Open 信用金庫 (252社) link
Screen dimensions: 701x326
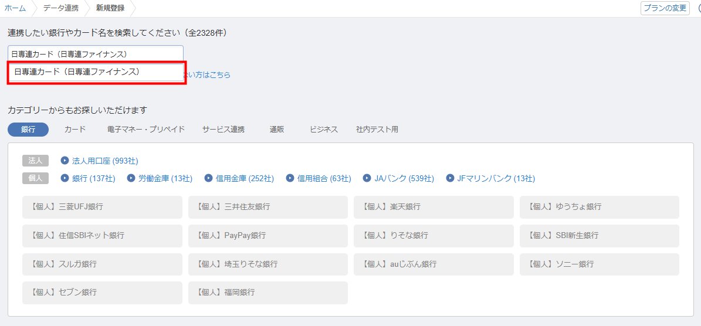pos(245,178)
